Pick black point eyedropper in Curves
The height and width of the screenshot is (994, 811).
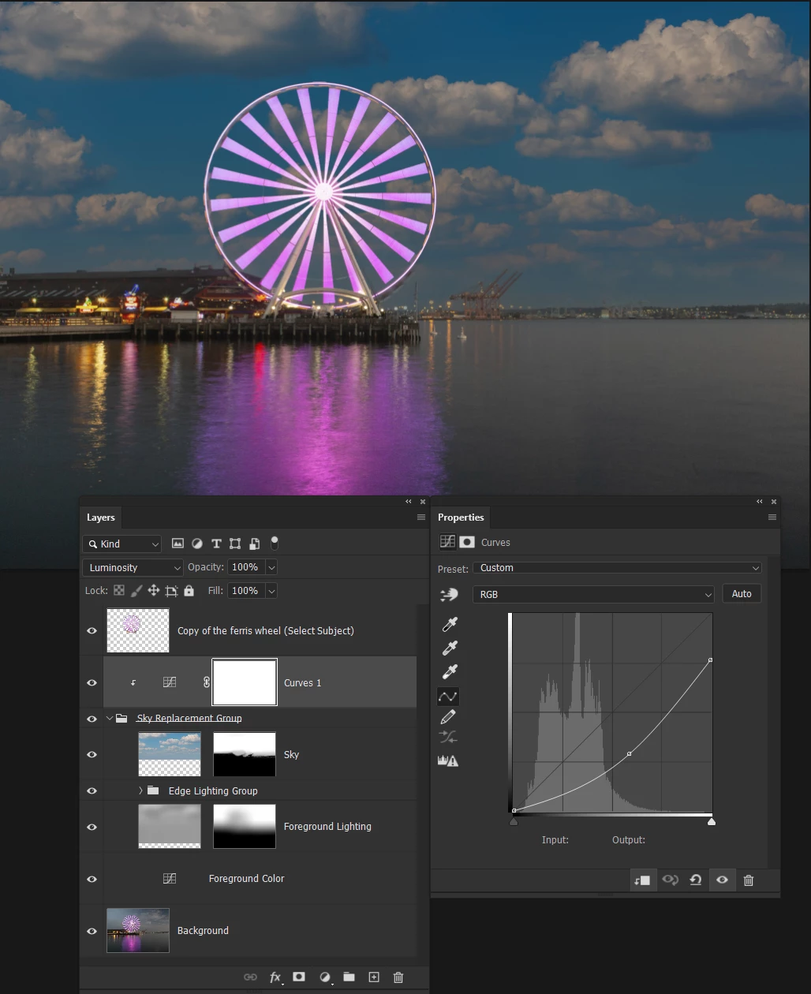pyautogui.click(x=449, y=625)
